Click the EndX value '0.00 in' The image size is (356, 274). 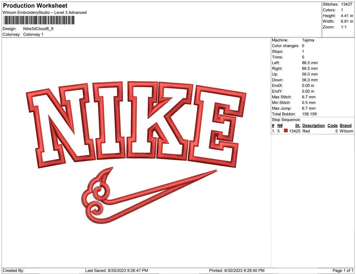click(308, 86)
